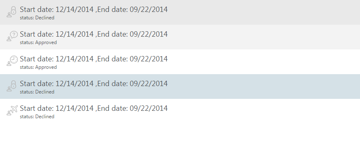Select the date title next to the clock icon
The height and width of the screenshot is (152, 360).
pyautogui.click(x=94, y=59)
